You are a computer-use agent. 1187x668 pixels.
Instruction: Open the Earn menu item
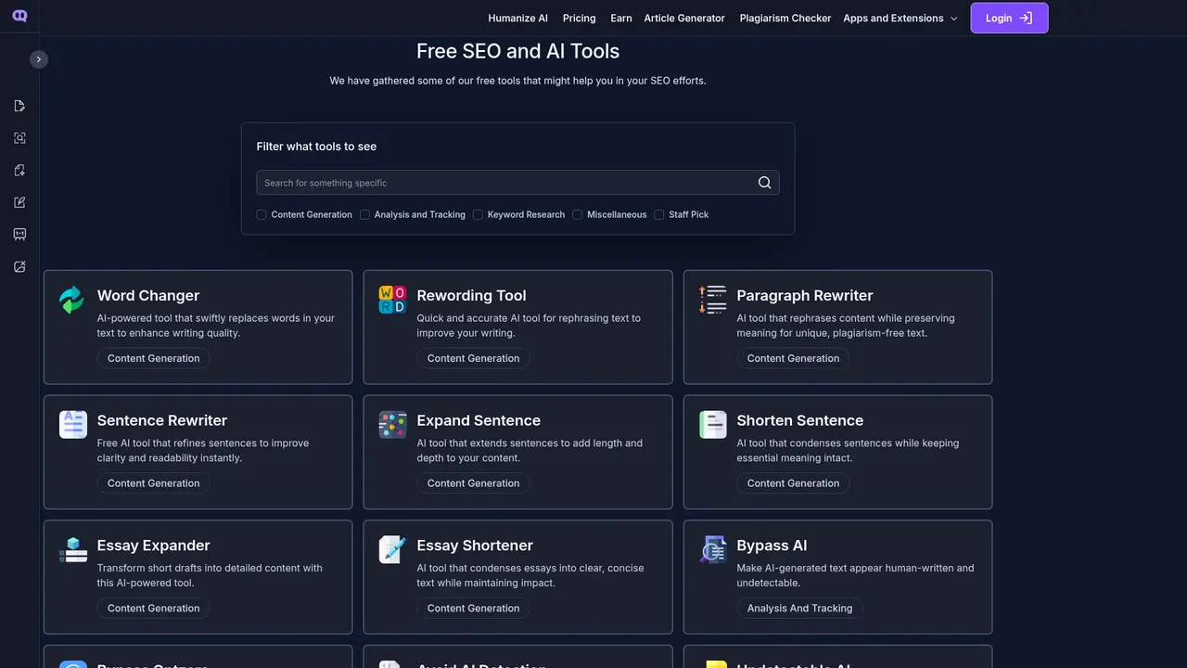click(621, 18)
